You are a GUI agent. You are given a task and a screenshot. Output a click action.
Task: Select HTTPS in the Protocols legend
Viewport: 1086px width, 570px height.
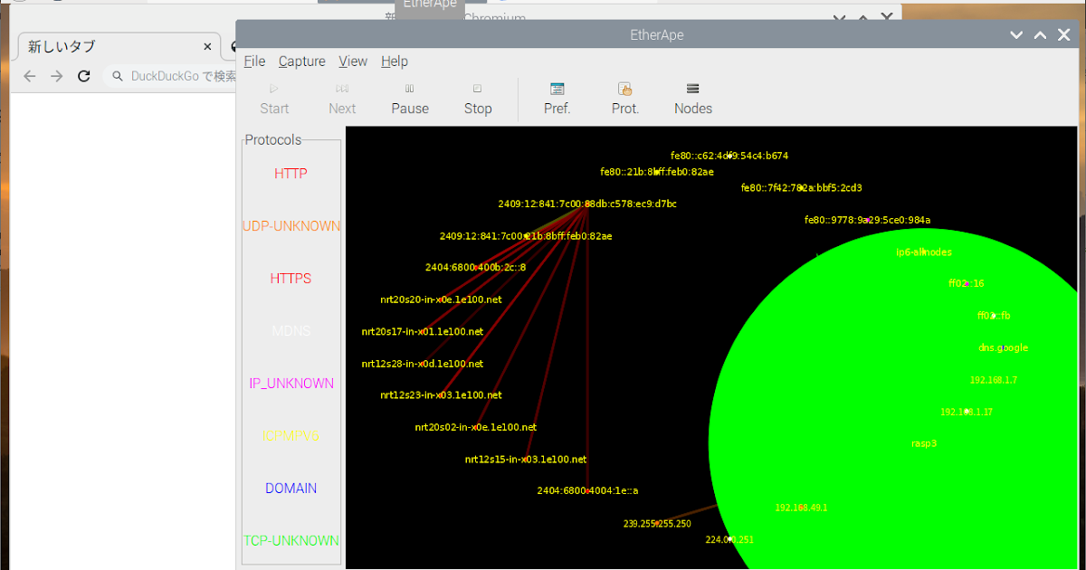coord(291,279)
